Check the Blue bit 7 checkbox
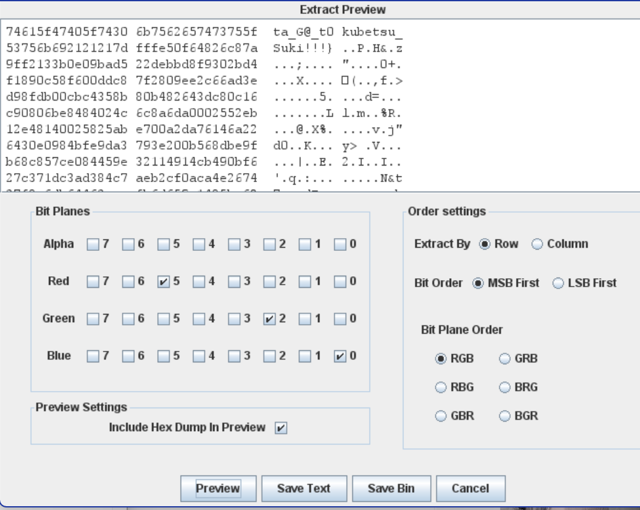The height and width of the screenshot is (510, 640). coord(93,356)
